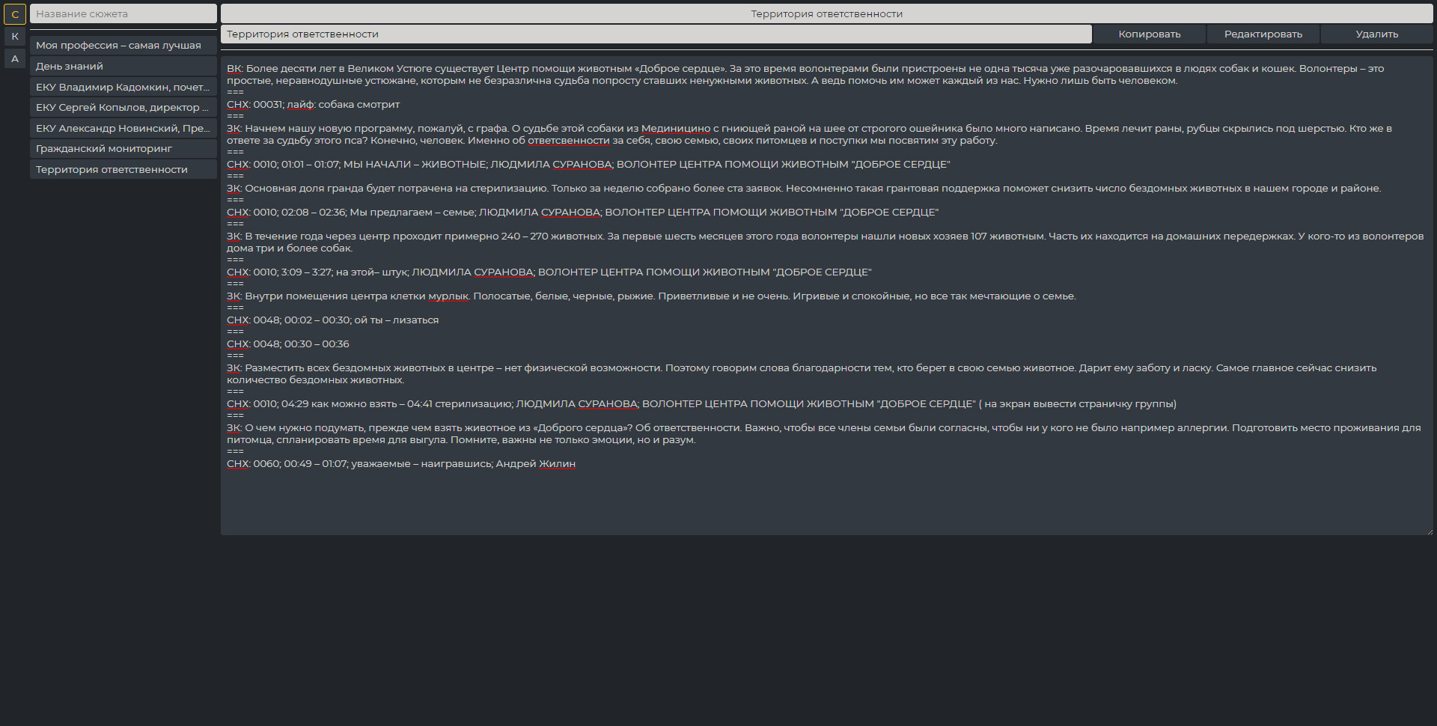Viewport: 1437px width, 726px height.
Task: Select 'ЕКУ Сергей Копылов, директор' item
Action: coord(123,108)
